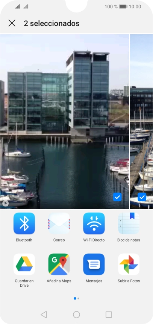Tap the partially visible second photo
This screenshot has width=153, height=324.
pos(141,121)
